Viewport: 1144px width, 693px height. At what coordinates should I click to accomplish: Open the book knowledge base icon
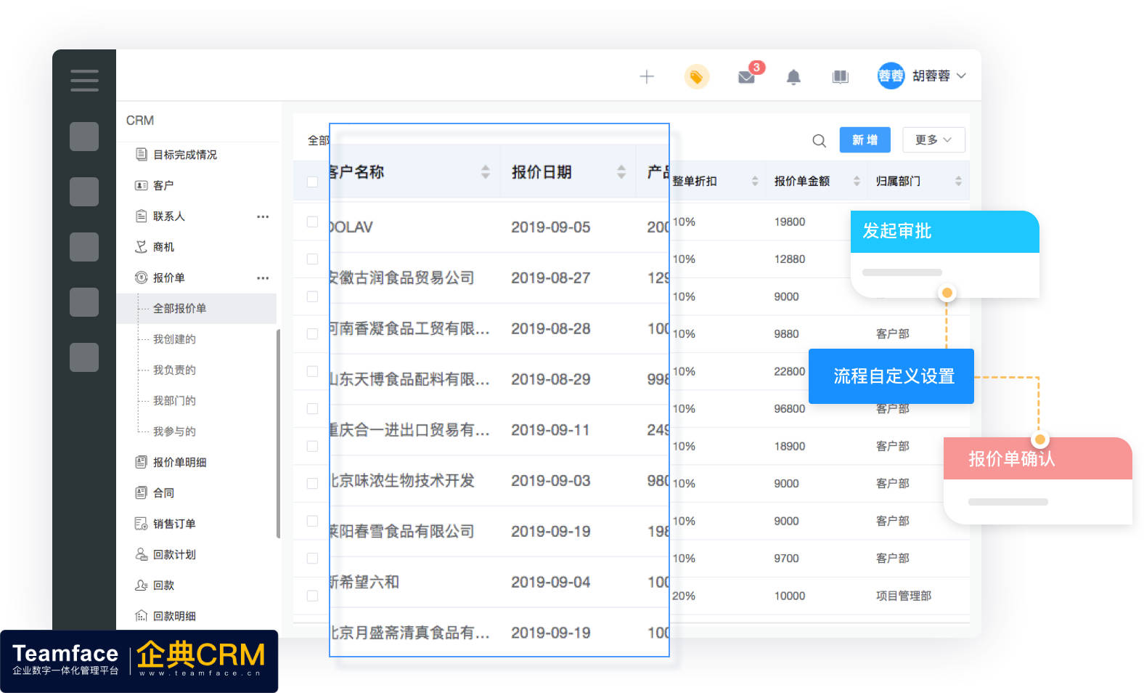pos(841,77)
